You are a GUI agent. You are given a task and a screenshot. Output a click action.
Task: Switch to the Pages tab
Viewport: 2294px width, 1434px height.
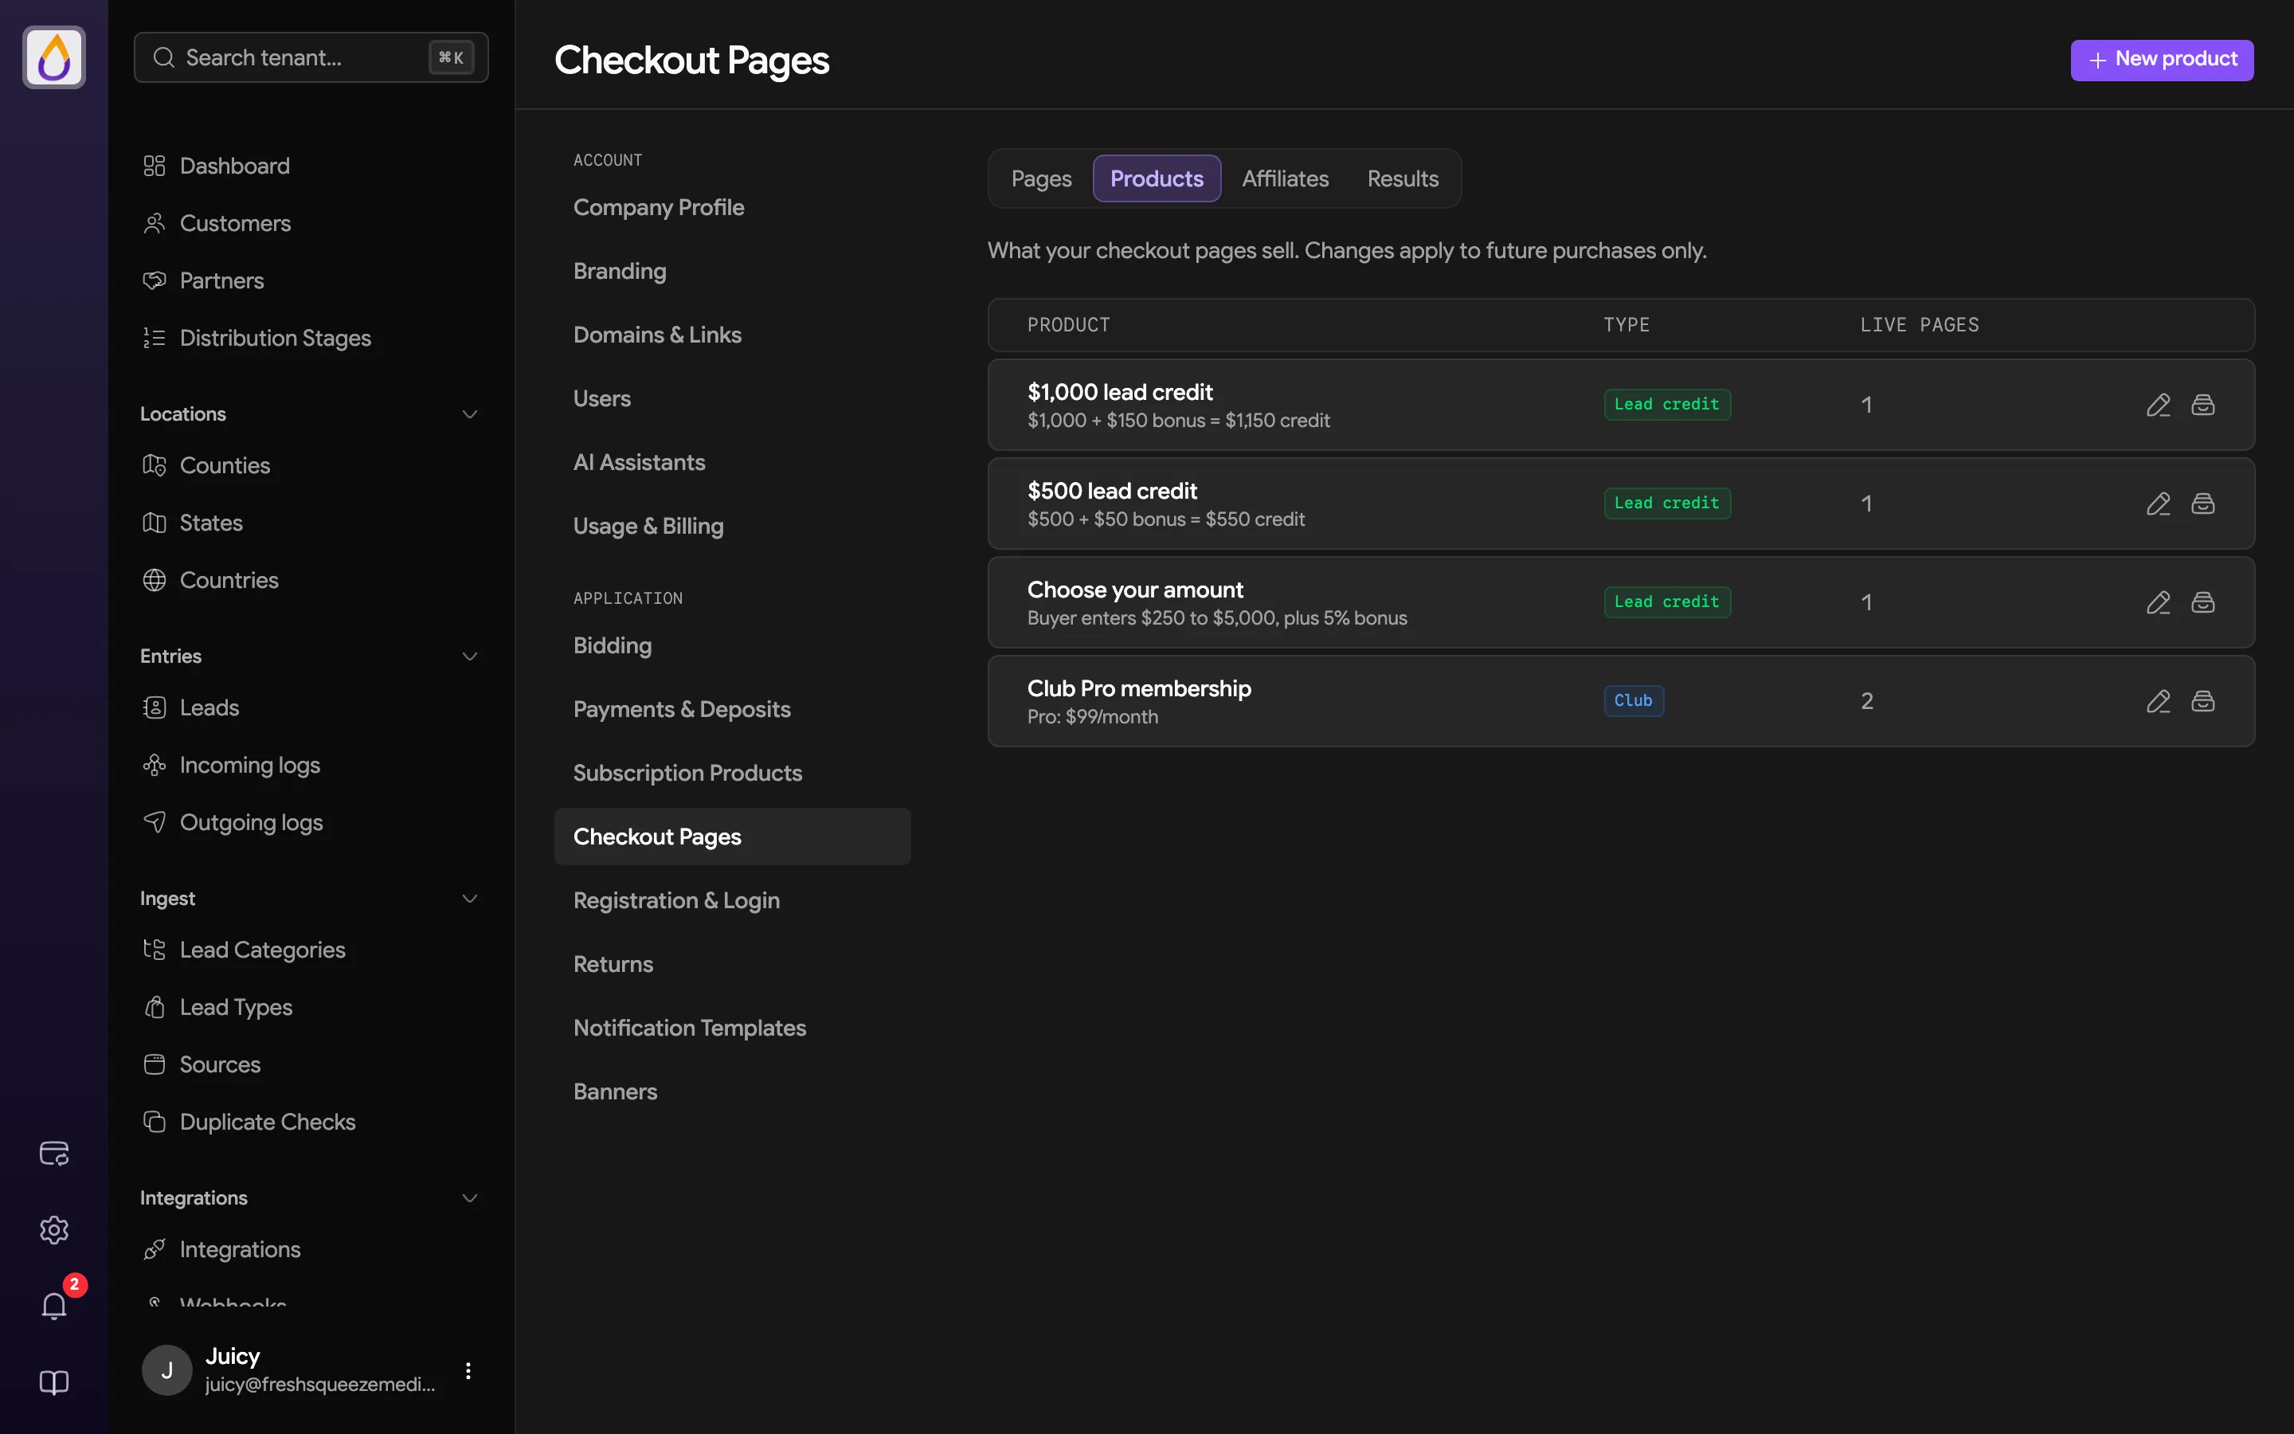click(x=1041, y=178)
